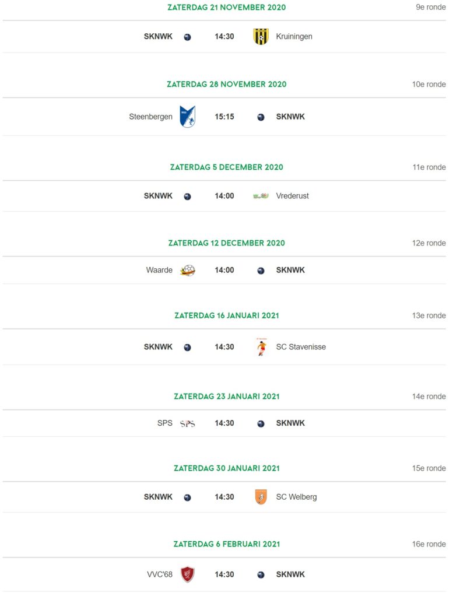Screen dimensions: 453x596
Task: Click the Waarde football logo
Action: (187, 270)
